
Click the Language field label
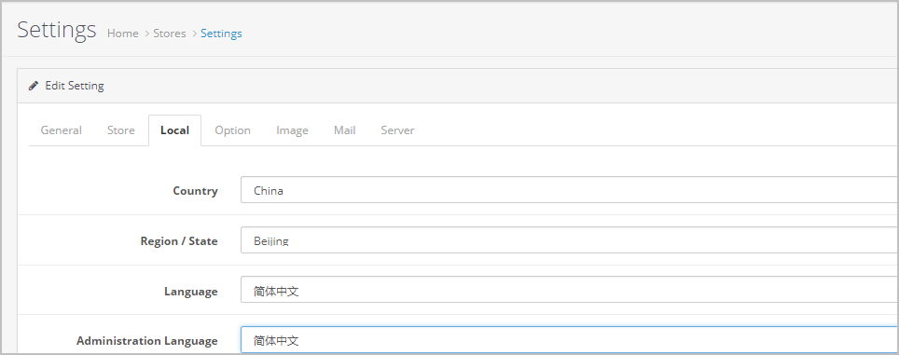[191, 291]
